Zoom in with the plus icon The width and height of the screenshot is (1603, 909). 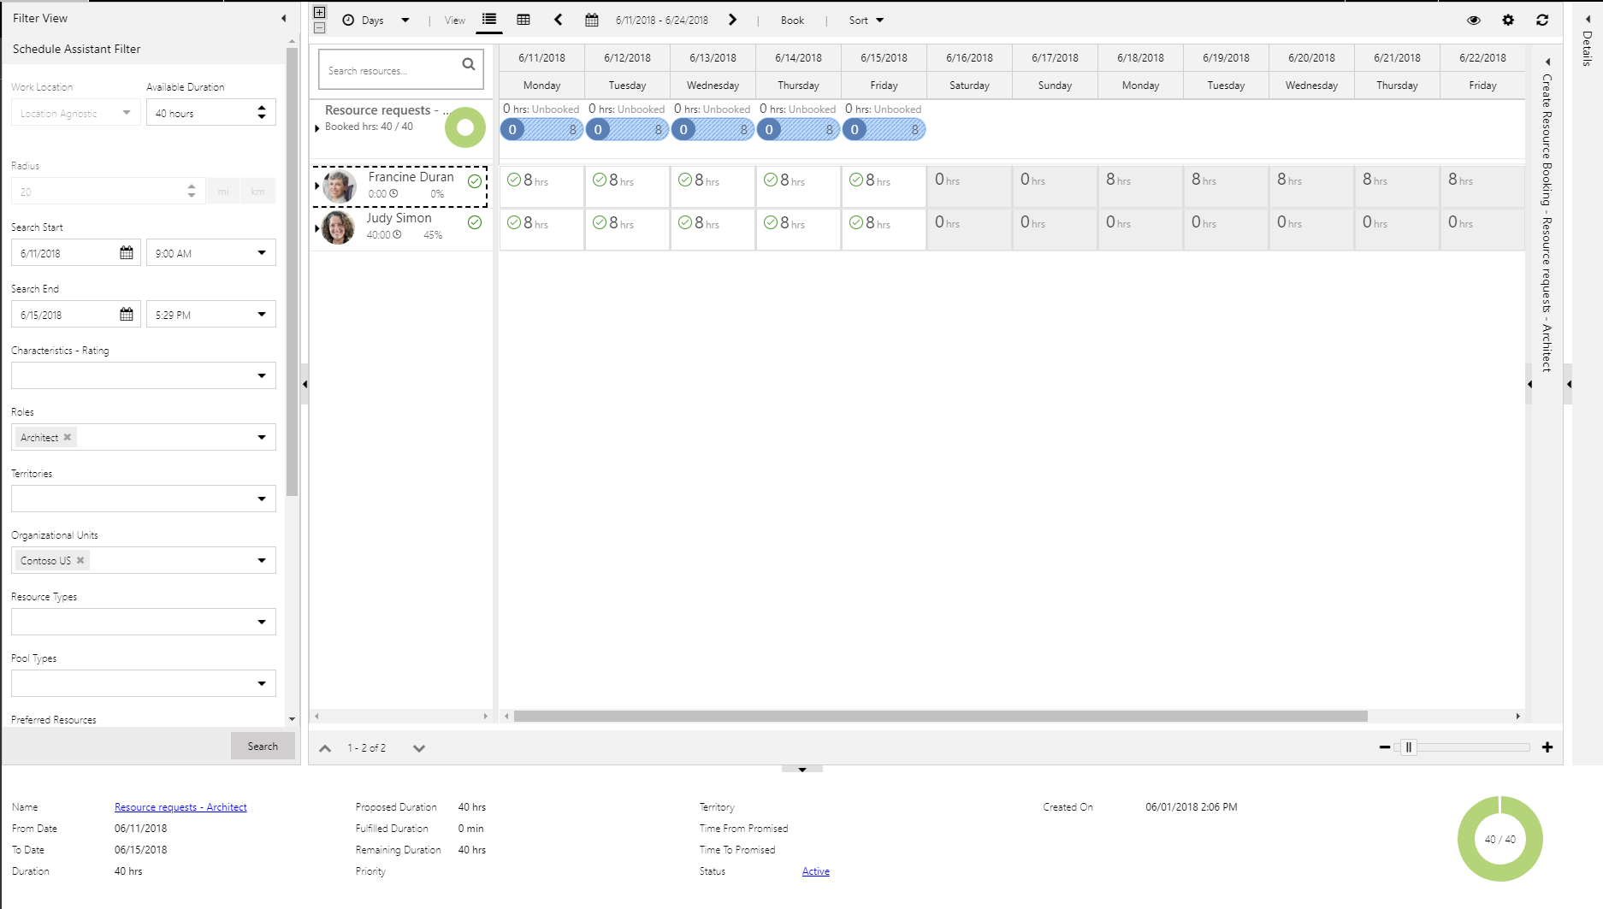click(x=1547, y=747)
